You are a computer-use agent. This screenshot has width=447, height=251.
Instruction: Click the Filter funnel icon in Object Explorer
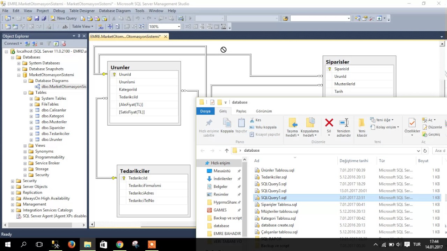click(x=49, y=44)
